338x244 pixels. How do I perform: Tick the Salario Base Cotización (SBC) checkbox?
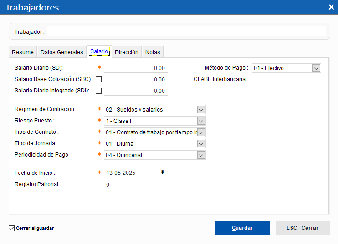(98, 80)
